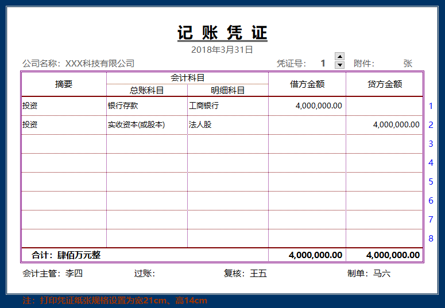Select the 摘要 column header
This screenshot has width=445, height=308.
point(64,84)
